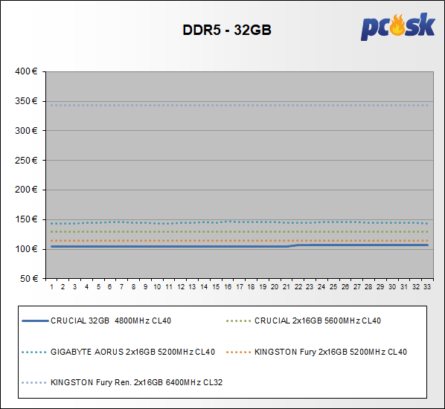Click x-axis tick label 16
445x409 pixels.
pos(228,287)
